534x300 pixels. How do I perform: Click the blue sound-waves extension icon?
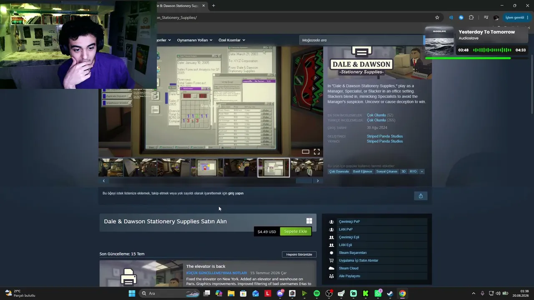pos(451,17)
